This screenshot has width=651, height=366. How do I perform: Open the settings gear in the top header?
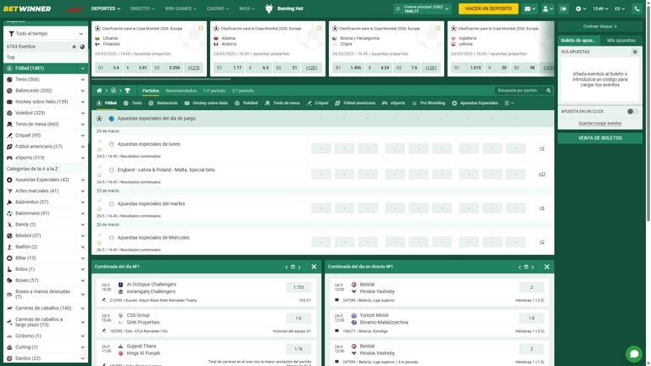(578, 8)
